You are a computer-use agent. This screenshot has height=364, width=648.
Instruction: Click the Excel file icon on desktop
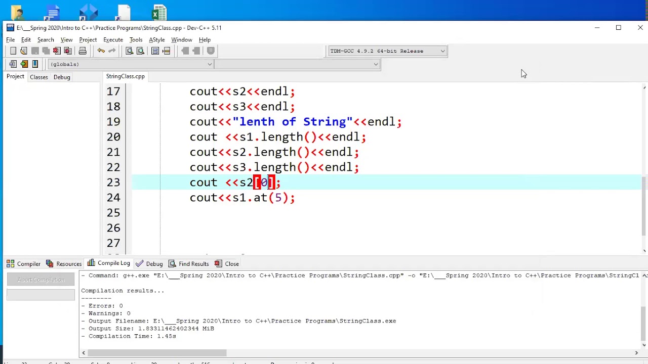[x=159, y=13]
